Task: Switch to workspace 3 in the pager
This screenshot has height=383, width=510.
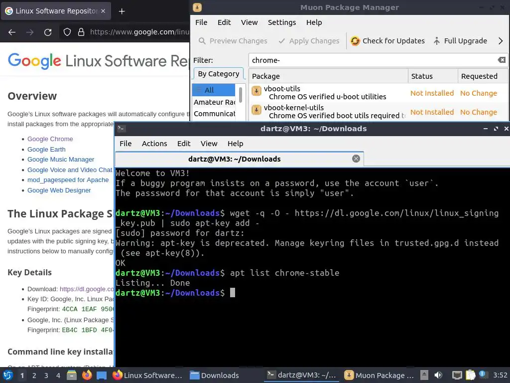Action: click(x=46, y=376)
